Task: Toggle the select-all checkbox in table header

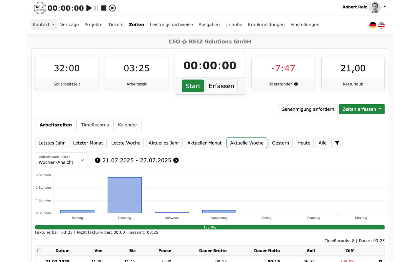Action: [x=39, y=250]
